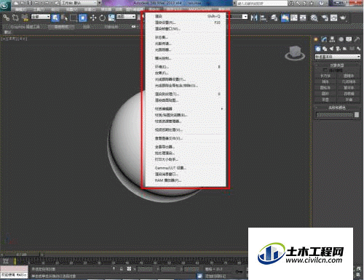The image size is (364, 280).
Task: Click the Bind to Space Warp icon
Action: [25, 17]
